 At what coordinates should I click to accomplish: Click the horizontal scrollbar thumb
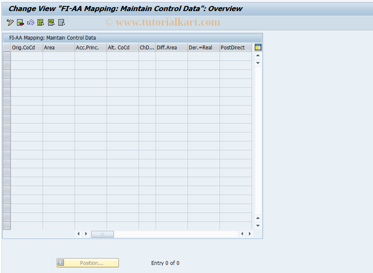pos(103,234)
